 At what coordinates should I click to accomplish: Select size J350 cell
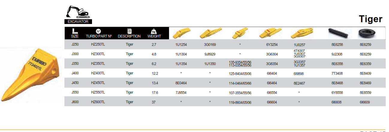75,63
